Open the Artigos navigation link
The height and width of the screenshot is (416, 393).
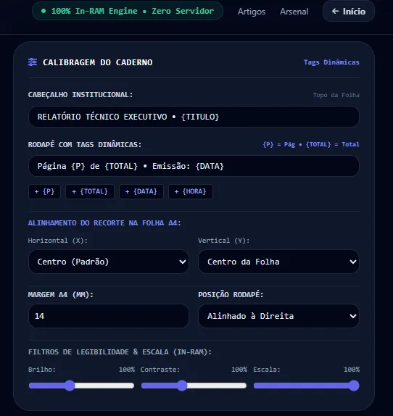(252, 12)
